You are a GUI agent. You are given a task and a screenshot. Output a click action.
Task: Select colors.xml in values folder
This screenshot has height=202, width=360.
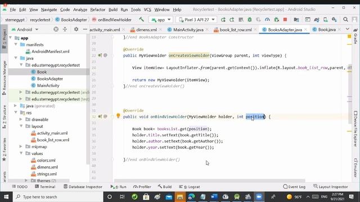[x=46, y=160]
